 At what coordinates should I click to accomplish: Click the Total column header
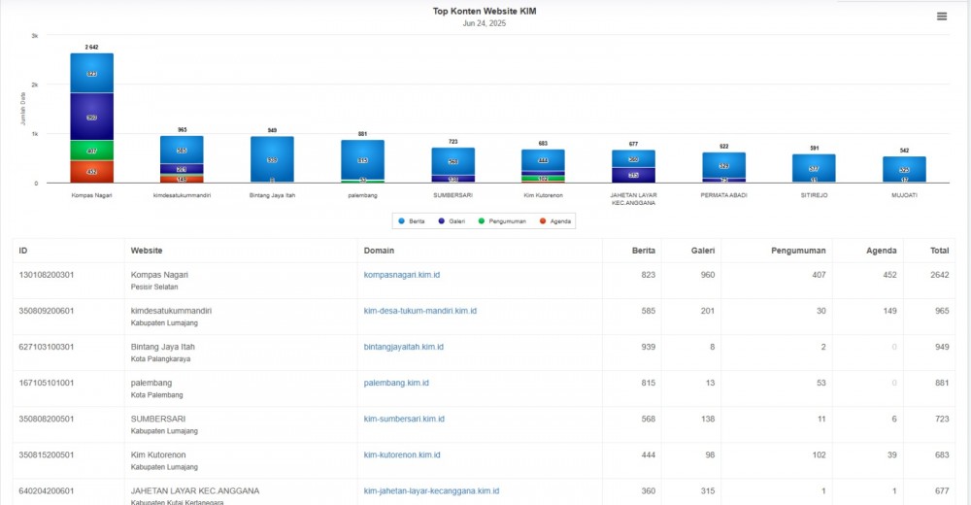(x=939, y=251)
